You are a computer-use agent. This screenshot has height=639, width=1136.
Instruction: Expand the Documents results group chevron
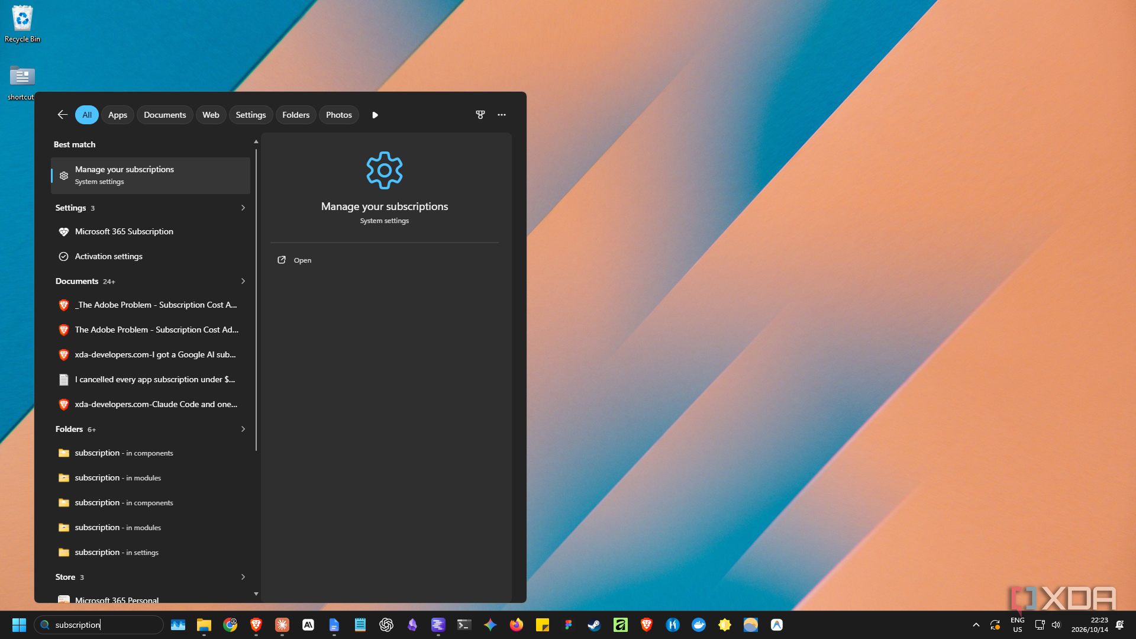(243, 281)
